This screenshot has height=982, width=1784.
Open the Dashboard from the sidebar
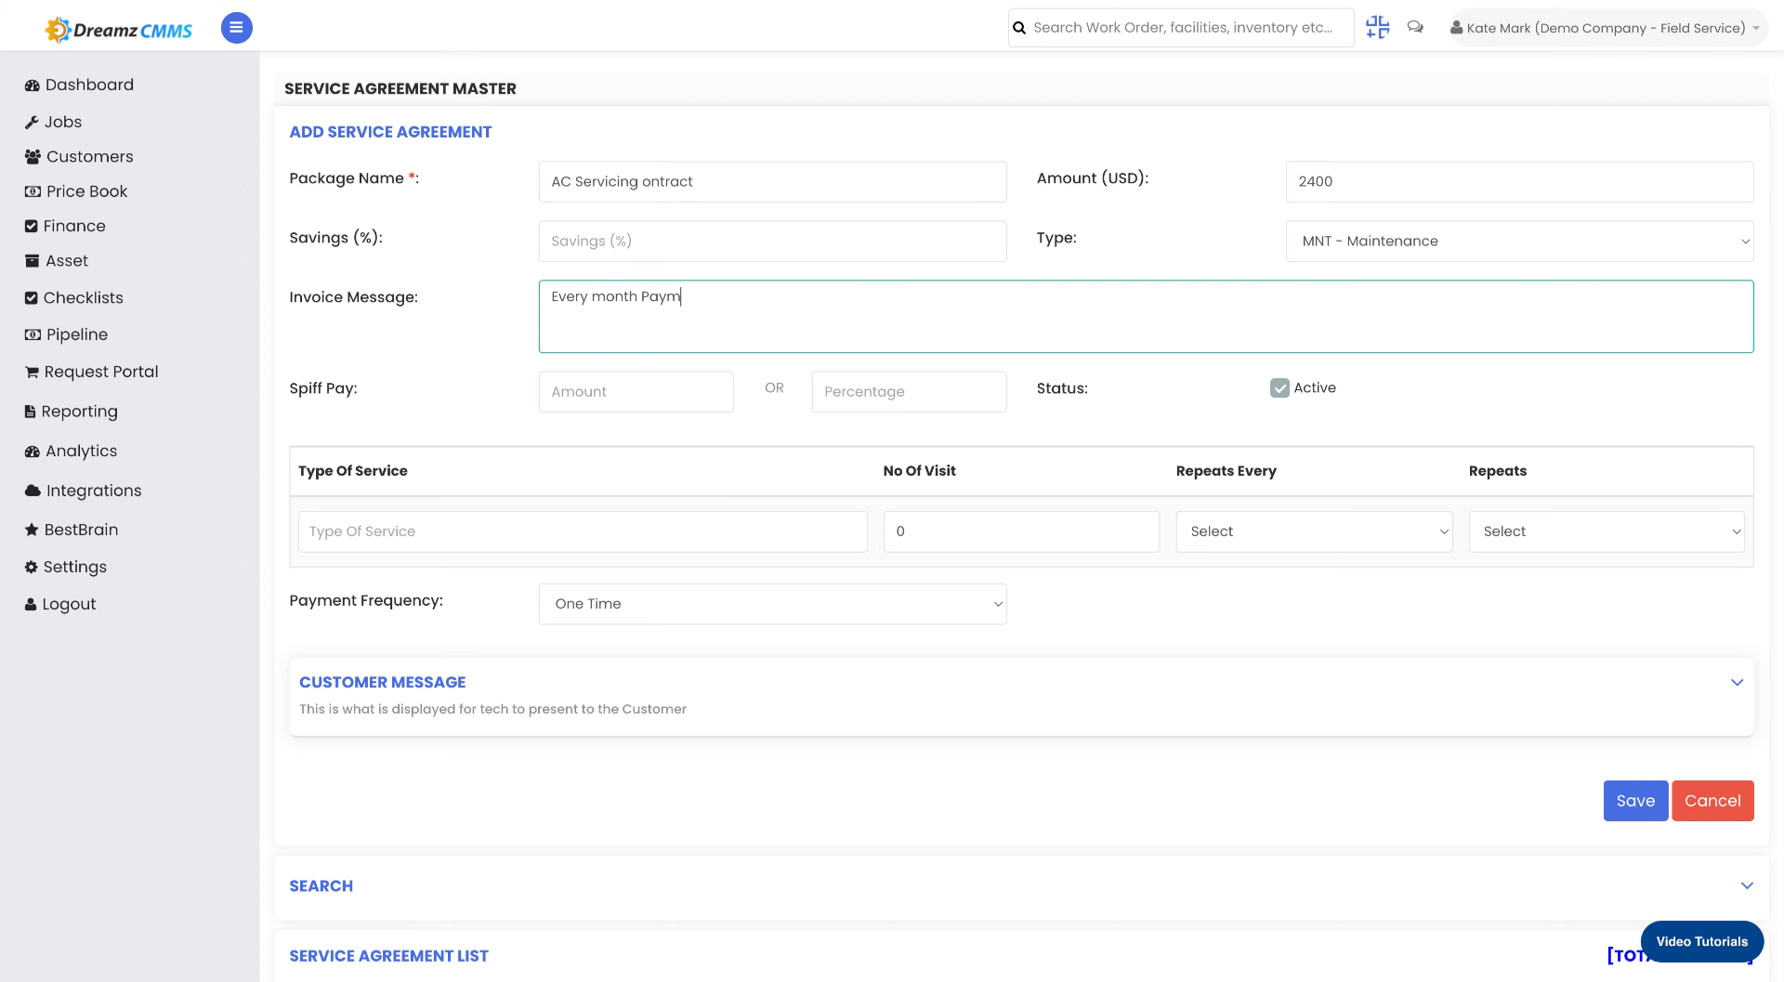[x=89, y=85]
